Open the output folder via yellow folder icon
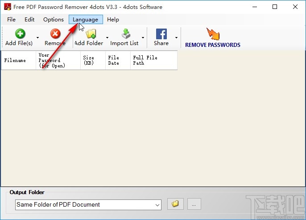The width and height of the screenshot is (306, 220). [x=175, y=204]
